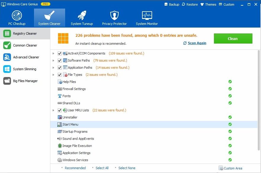261x173 pixels.
Task: Click "(22 issues were found.)" text
Action: [x=109, y=110]
